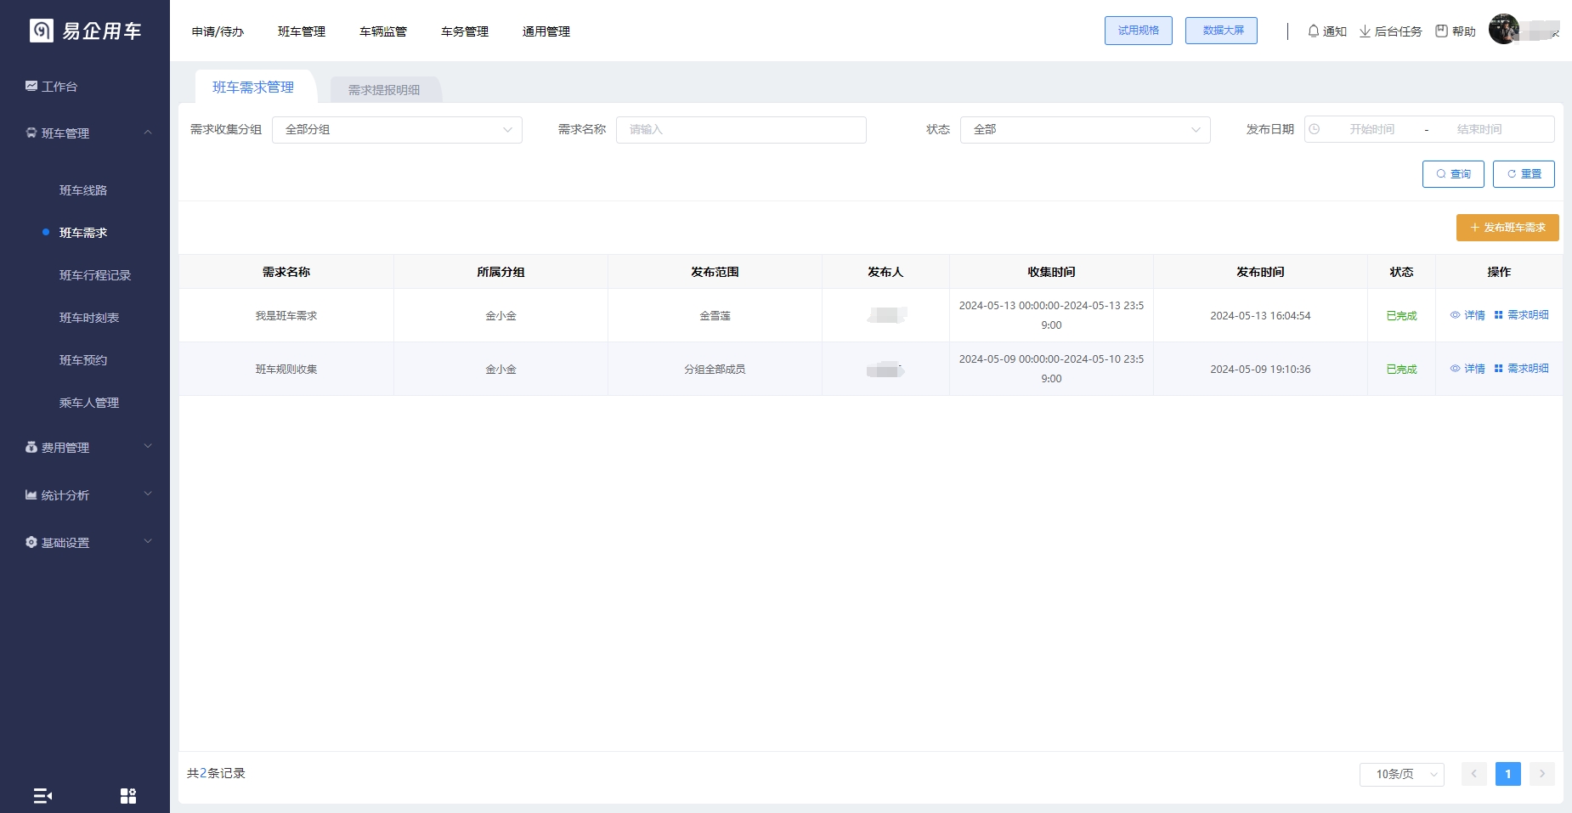Open 班车预约 in the sidebar

tap(83, 360)
